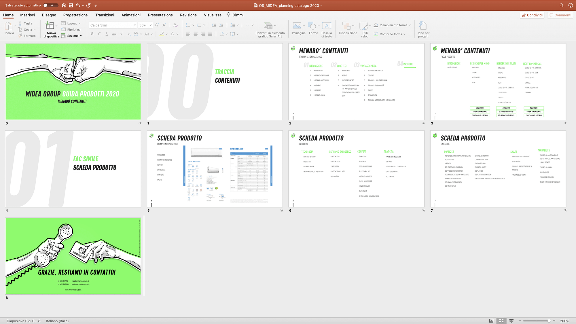Open the Copia dropdown arrow
The width and height of the screenshot is (576, 324).
point(35,30)
